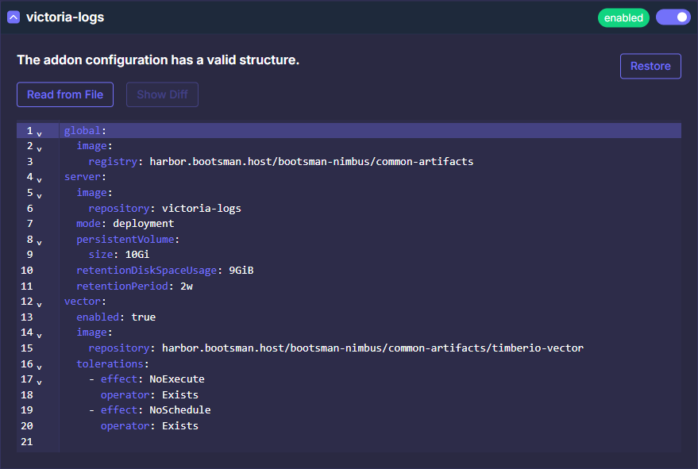
Task: Click the victoria-logs panel title
Action: click(x=65, y=17)
